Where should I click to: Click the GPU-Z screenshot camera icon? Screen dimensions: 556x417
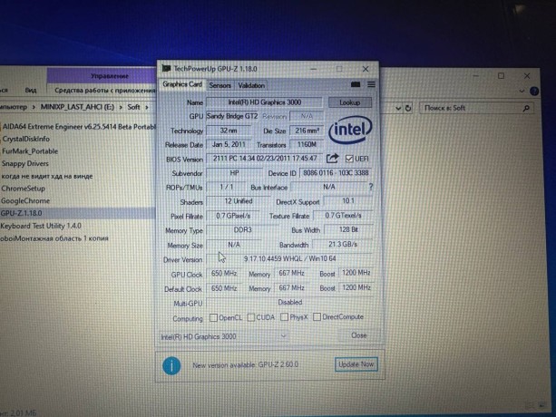click(x=356, y=84)
